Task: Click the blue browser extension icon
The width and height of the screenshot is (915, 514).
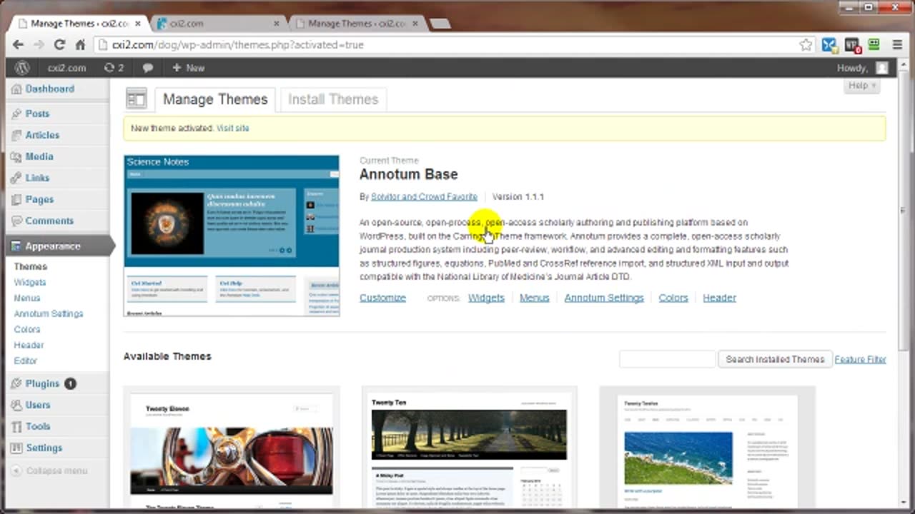Action: [x=829, y=45]
